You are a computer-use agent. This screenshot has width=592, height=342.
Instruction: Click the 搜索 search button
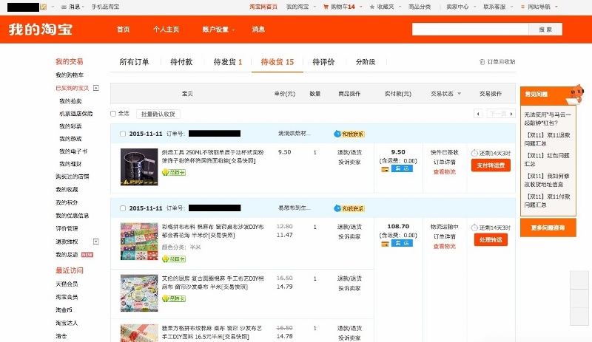point(545,30)
